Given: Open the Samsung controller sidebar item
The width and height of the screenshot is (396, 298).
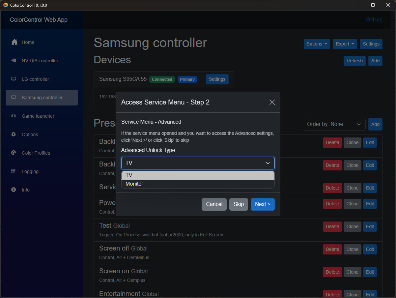Looking at the screenshot, I should click(x=42, y=98).
